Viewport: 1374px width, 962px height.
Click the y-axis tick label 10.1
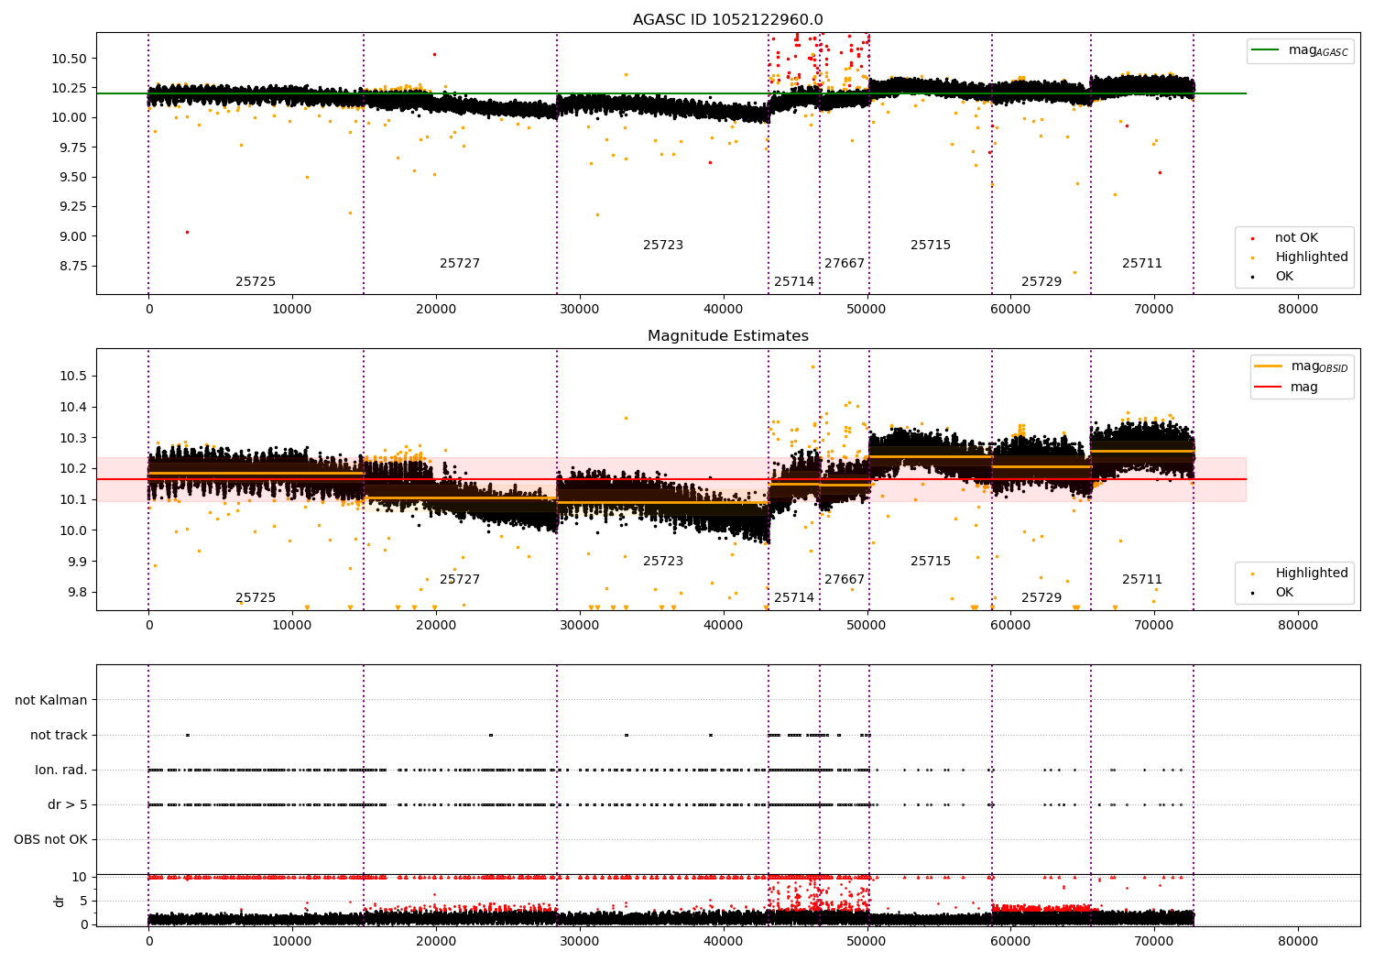coord(73,500)
